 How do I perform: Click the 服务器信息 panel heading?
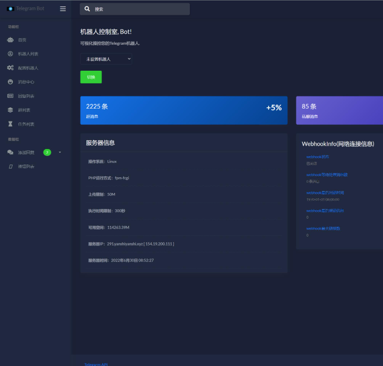[x=101, y=143]
